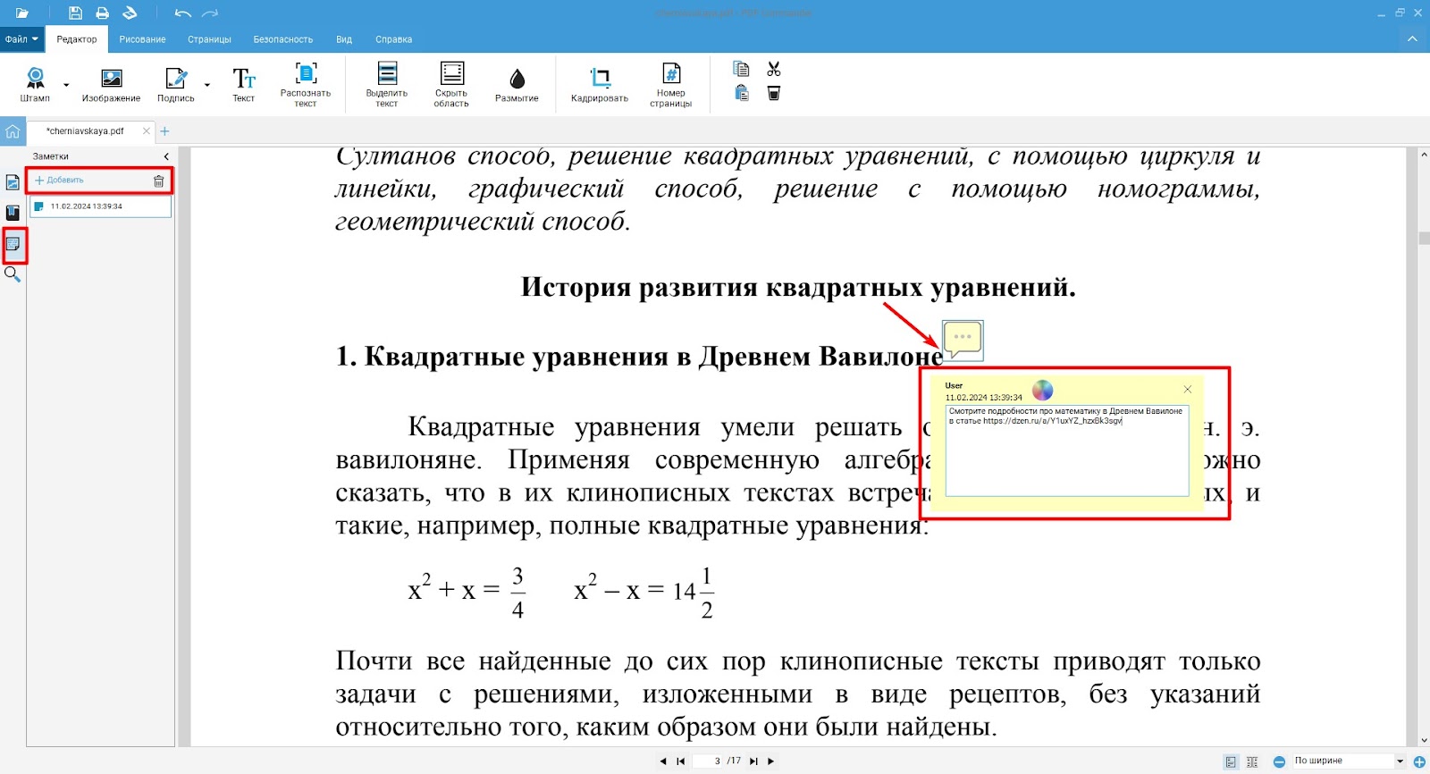
Task: Delete note with panel trash icon
Action: (159, 181)
